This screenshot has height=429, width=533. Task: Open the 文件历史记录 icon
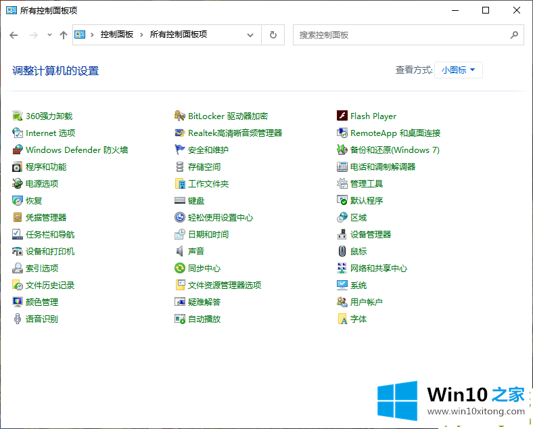point(18,285)
